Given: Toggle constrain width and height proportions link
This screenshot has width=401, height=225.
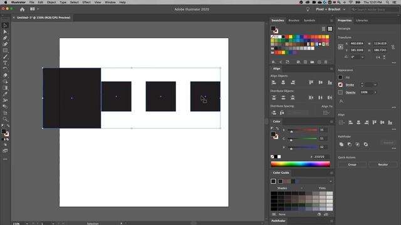Looking at the screenshot, I should click(393, 47).
